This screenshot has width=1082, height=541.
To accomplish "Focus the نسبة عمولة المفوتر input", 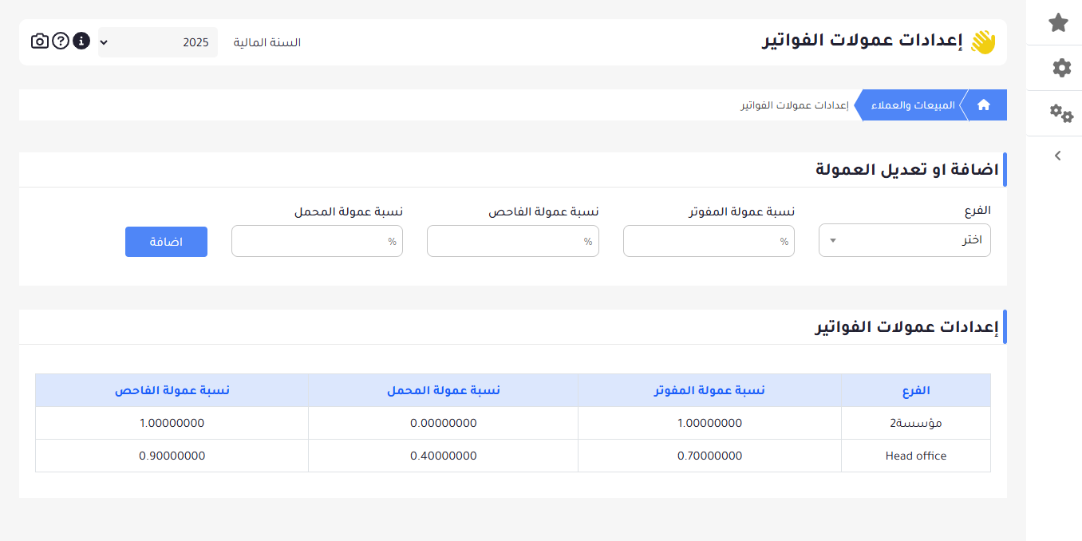I will tap(709, 241).
